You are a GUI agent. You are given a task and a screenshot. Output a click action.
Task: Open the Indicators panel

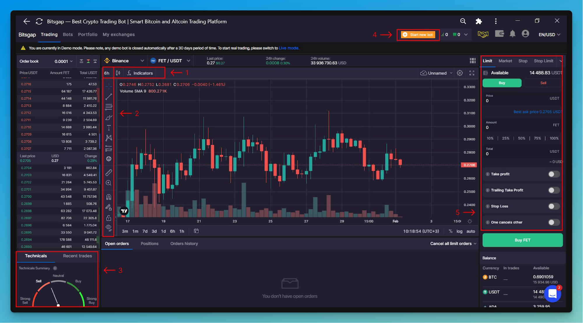click(140, 73)
